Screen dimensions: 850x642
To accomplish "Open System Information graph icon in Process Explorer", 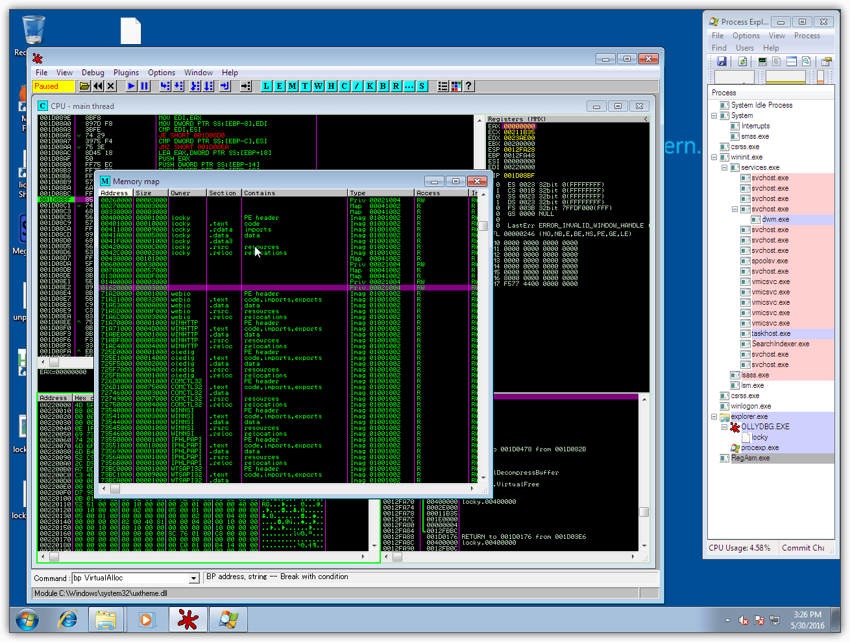I will 762,62.
